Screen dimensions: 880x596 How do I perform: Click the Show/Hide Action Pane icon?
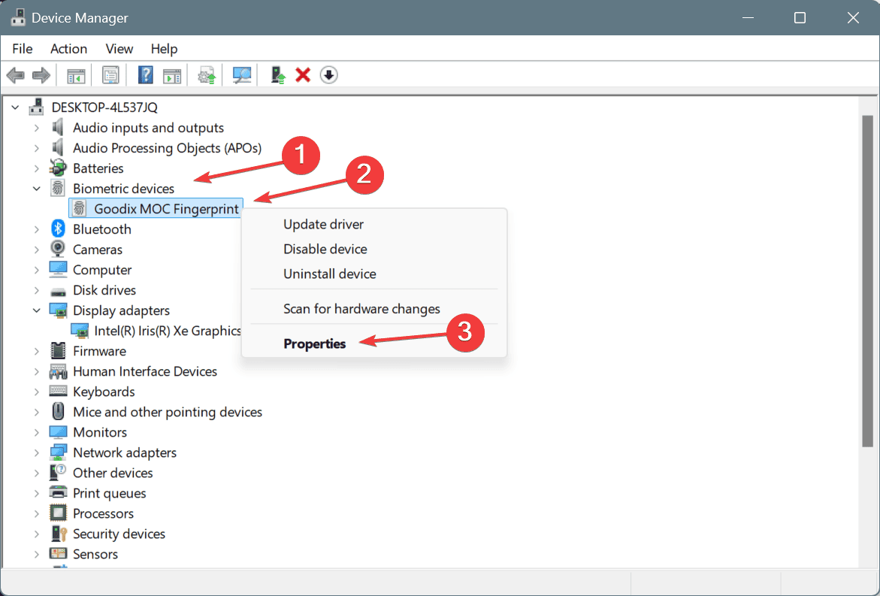172,75
